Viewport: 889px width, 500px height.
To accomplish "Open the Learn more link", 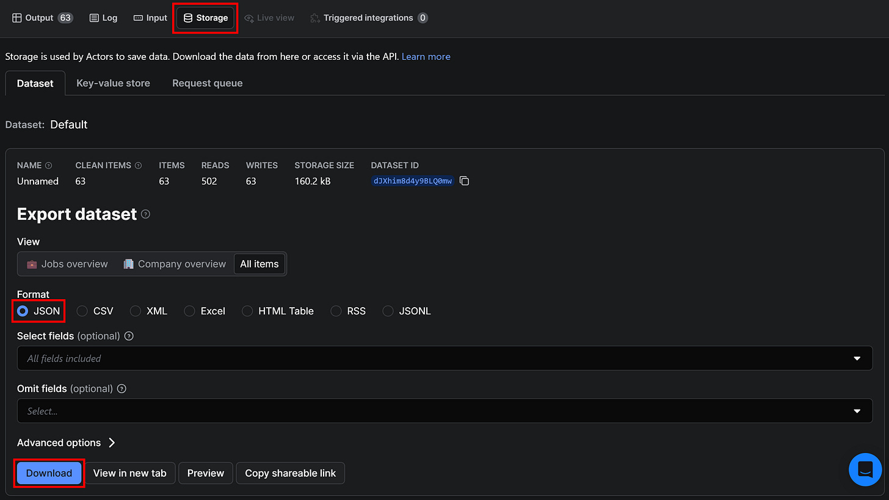I will [426, 57].
